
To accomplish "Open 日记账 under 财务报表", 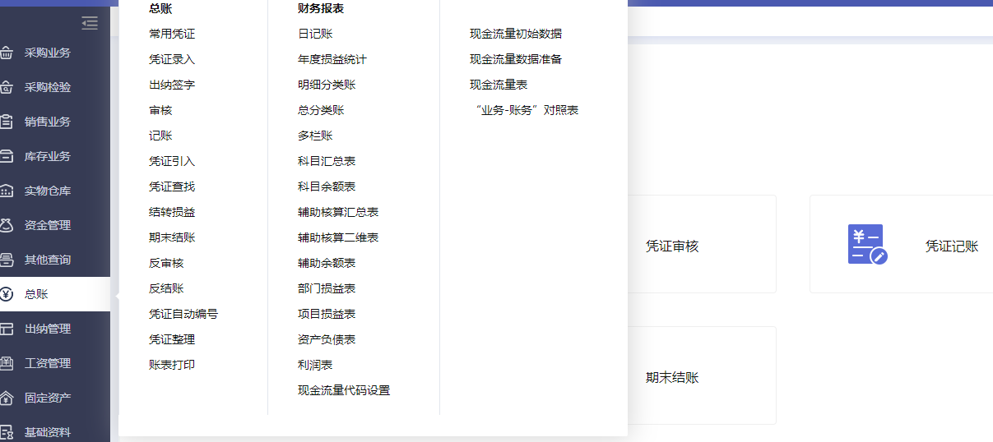I will pyautogui.click(x=315, y=34).
